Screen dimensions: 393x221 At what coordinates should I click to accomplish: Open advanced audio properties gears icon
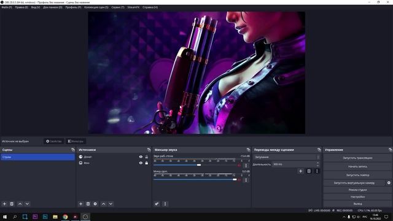(157, 204)
